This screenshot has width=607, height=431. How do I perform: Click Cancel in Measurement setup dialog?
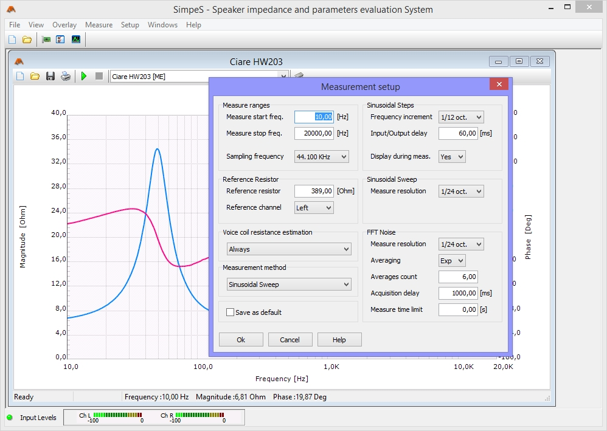[290, 340]
